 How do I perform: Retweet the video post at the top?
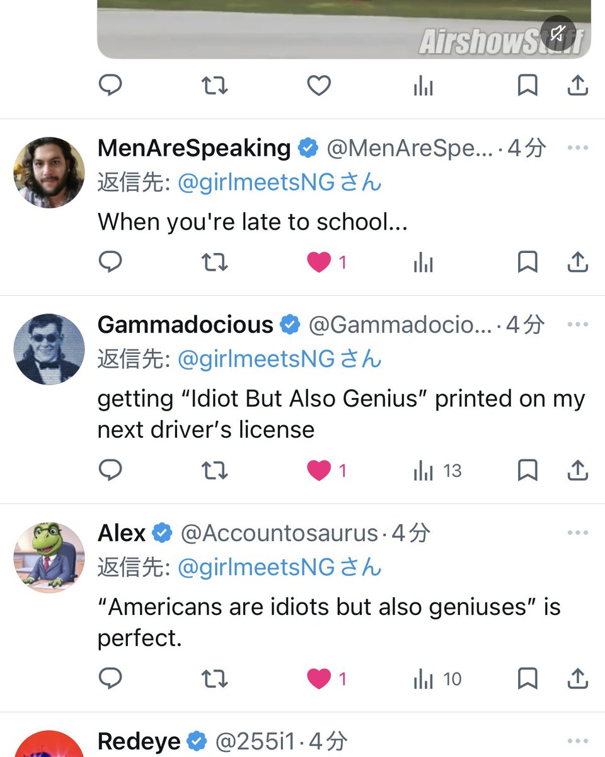click(x=214, y=86)
